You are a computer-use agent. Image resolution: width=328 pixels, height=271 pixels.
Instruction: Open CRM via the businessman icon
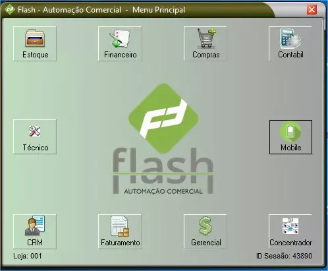pos(35,226)
